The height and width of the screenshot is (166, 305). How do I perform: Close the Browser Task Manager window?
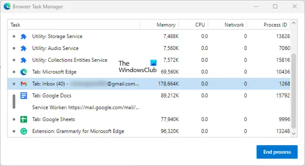pyautogui.click(x=295, y=7)
